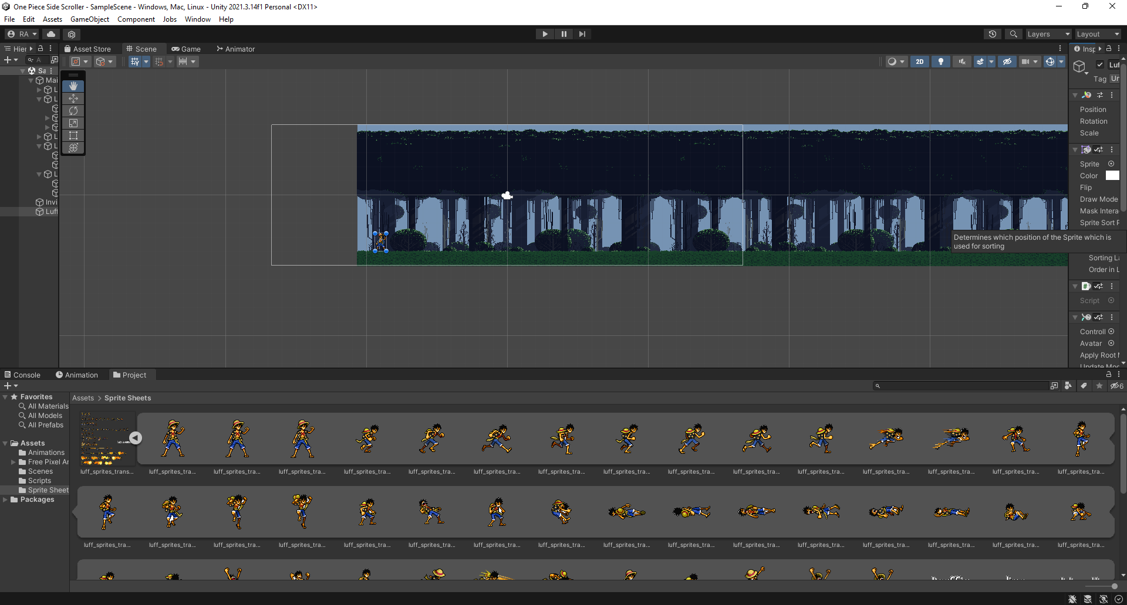Toggle scene lighting bulb button
This screenshot has height=605, width=1127.
coord(941,62)
